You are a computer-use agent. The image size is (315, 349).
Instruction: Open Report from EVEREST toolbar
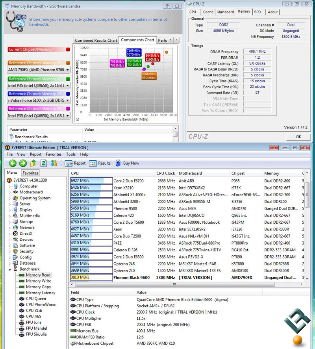(x=75, y=163)
